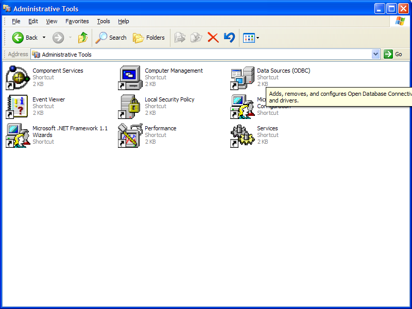Click the Local Security Policy label
Image resolution: width=412 pixels, height=309 pixels.
[169, 99]
